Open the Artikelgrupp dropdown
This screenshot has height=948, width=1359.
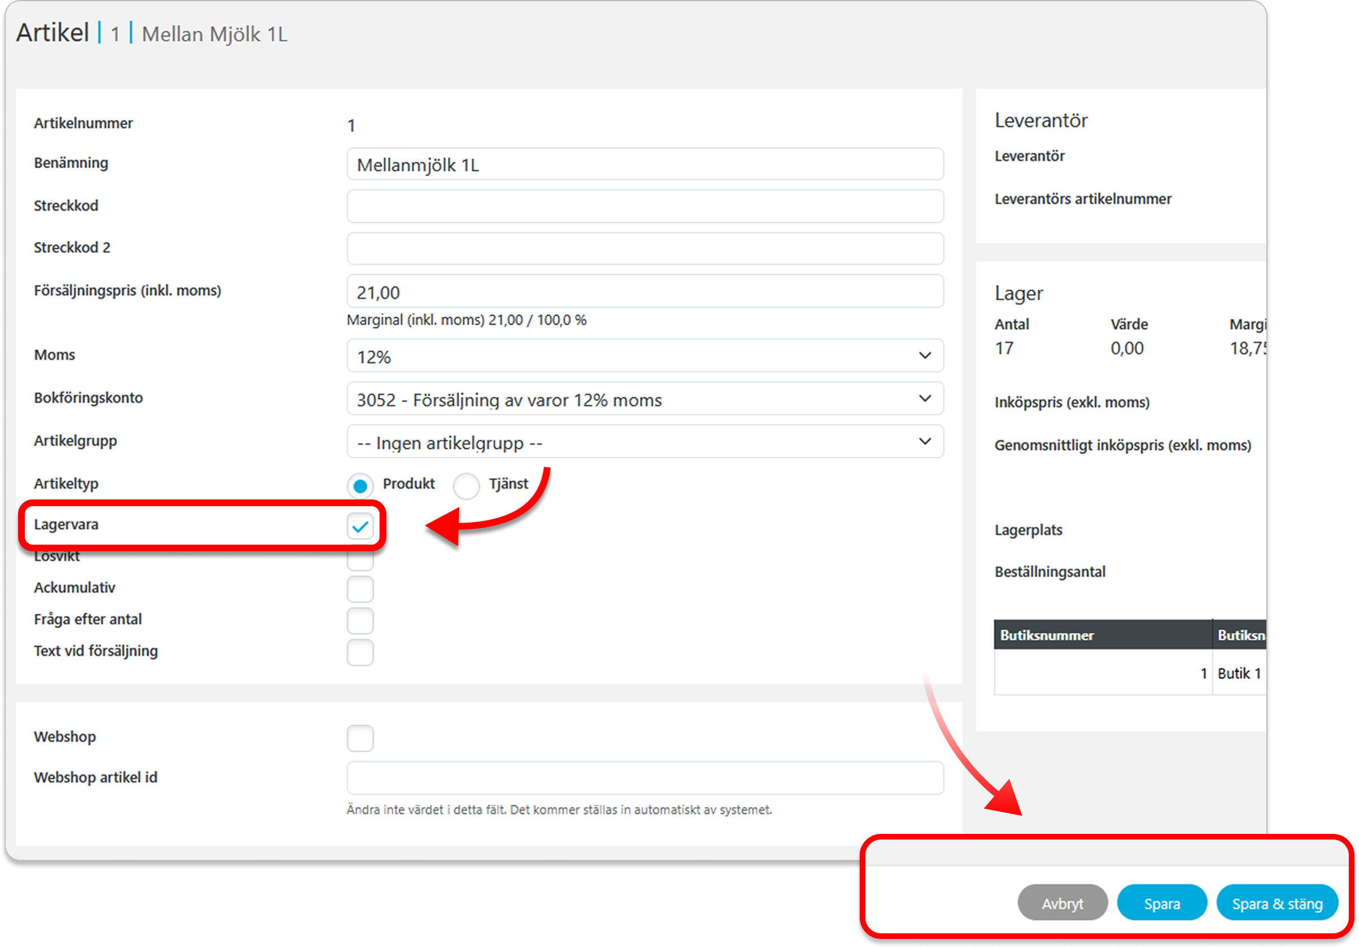pos(645,442)
